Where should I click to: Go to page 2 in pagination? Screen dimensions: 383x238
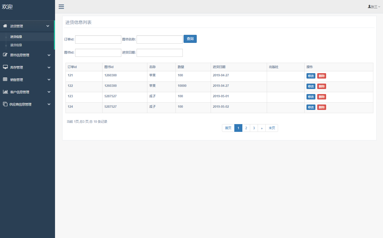(x=246, y=128)
